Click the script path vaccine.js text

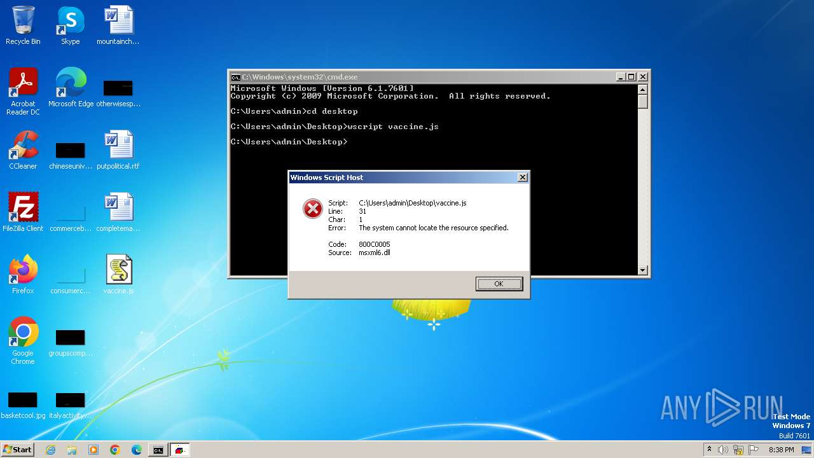(x=413, y=203)
